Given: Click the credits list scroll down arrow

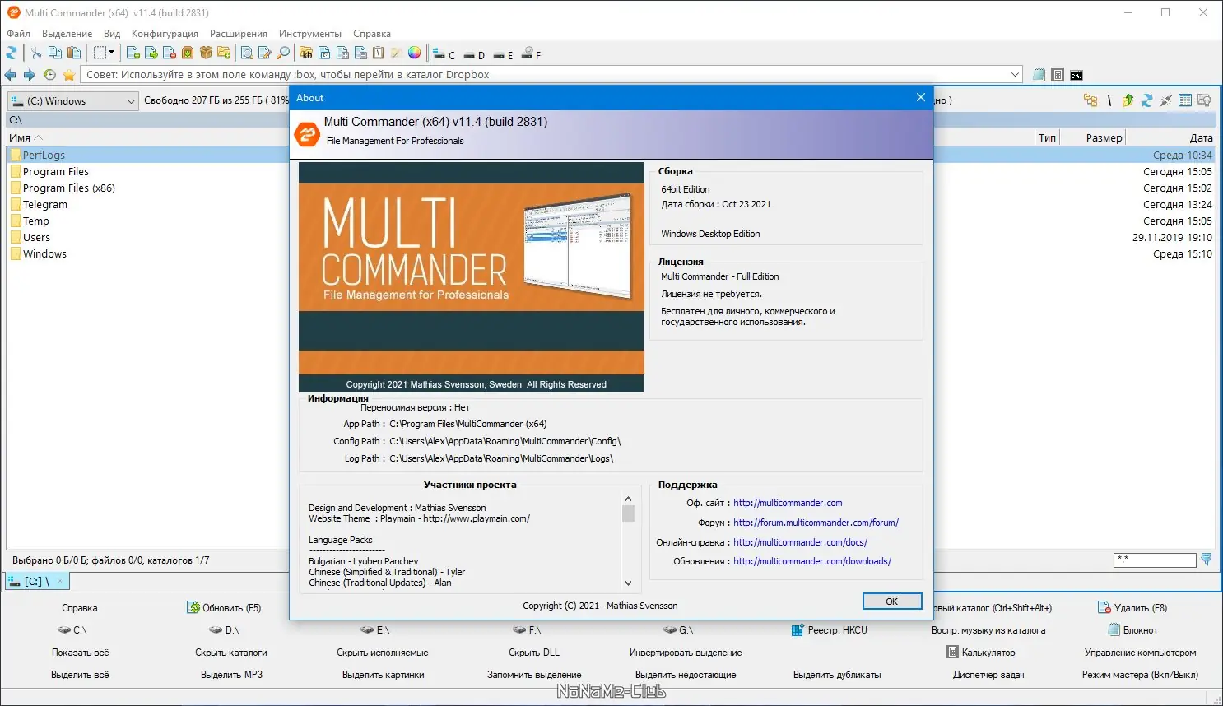Looking at the screenshot, I should click(628, 583).
